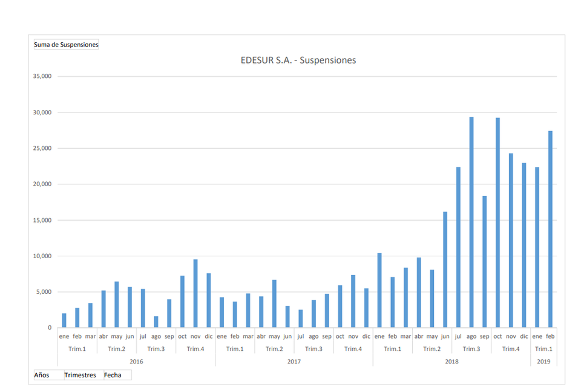The width and height of the screenshot is (581, 390).
Task: Click the 0 axis label
Action: (x=50, y=328)
